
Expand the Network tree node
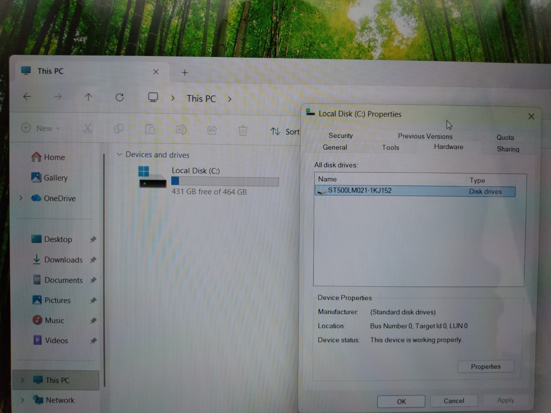pyautogui.click(x=22, y=400)
